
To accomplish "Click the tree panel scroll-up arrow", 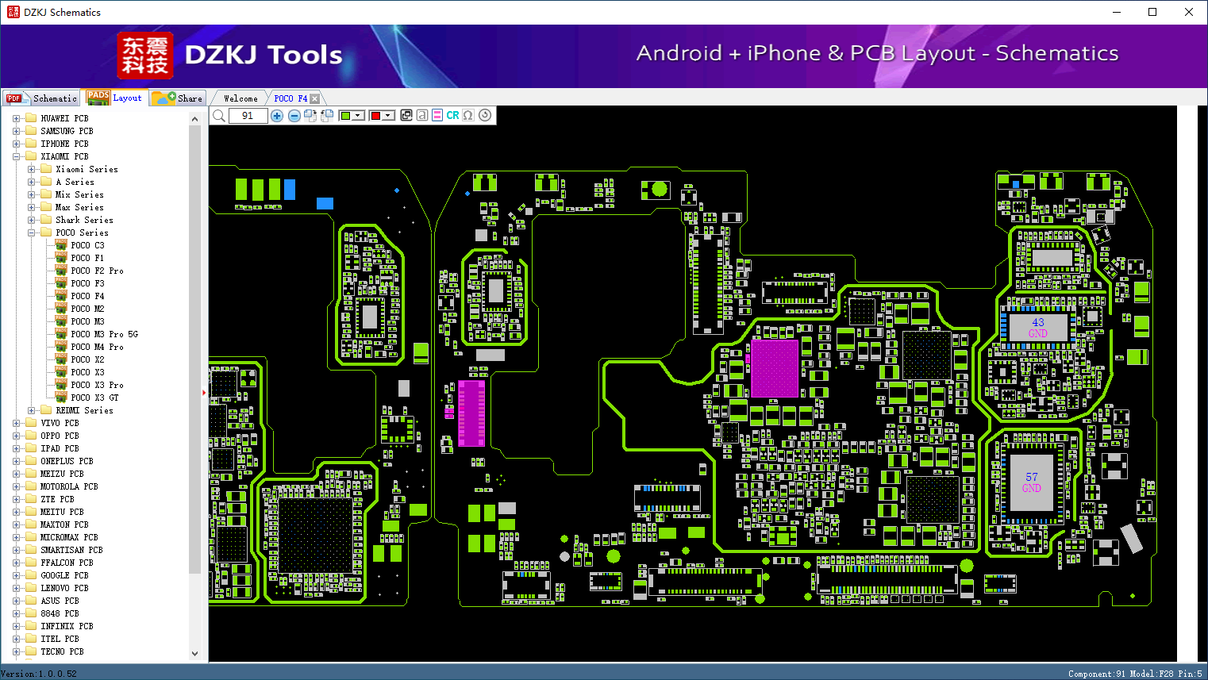I will click(195, 119).
